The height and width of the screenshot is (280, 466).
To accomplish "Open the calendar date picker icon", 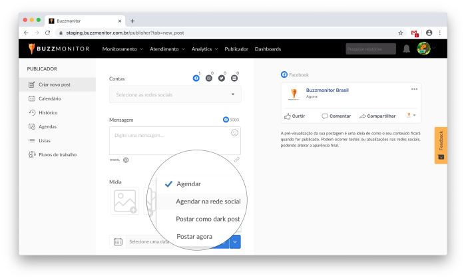I will (118, 241).
